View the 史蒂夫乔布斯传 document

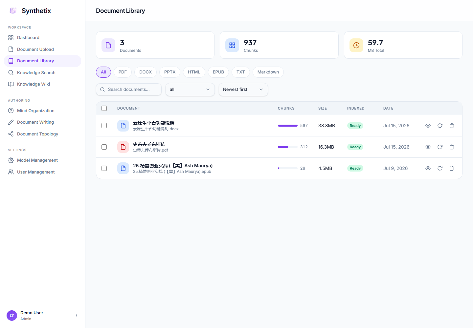coord(428,147)
